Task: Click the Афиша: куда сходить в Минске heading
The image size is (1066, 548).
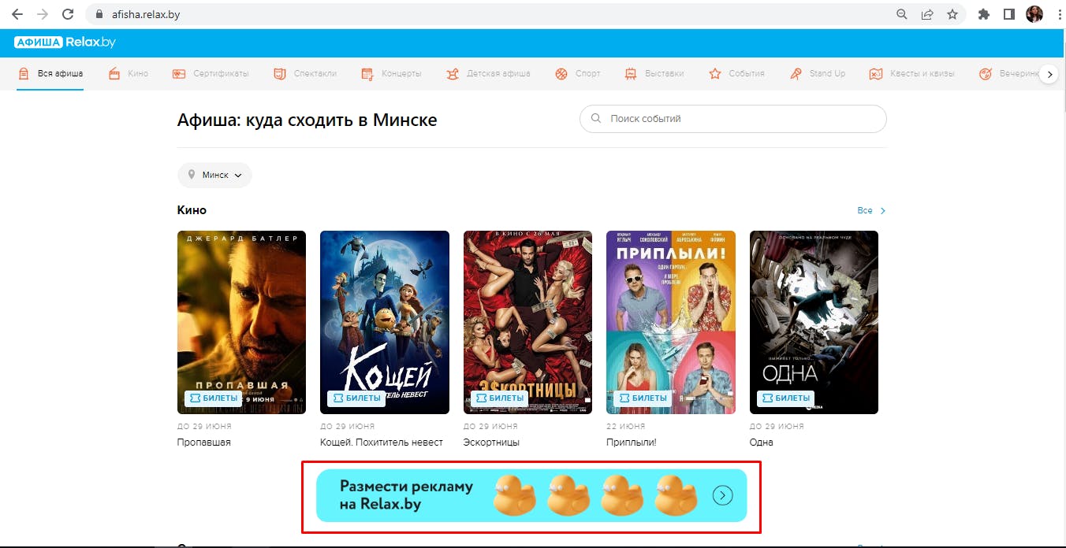Action: coord(307,120)
